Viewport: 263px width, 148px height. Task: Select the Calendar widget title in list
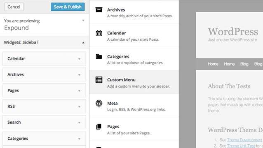pyautogui.click(x=117, y=33)
